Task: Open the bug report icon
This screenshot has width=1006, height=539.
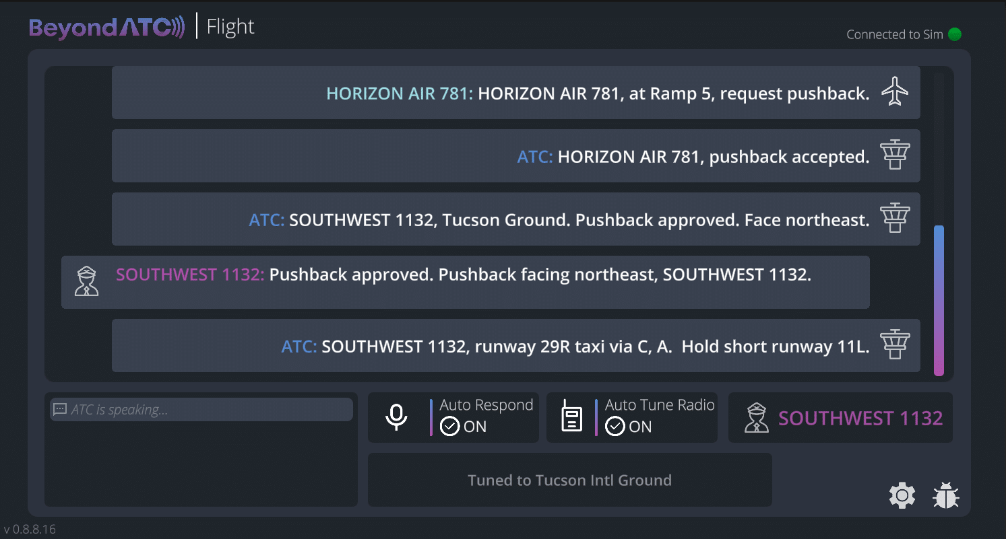Action: click(946, 496)
